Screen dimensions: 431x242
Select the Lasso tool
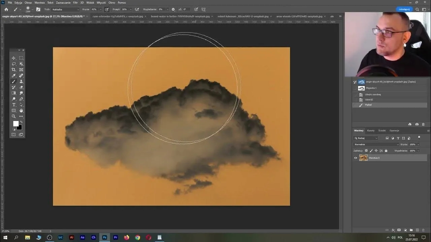(14, 64)
